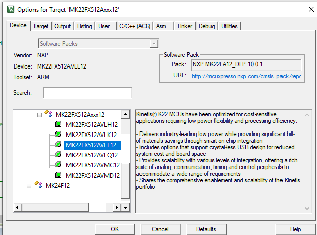Screen dimensions: 317x235
Task: Select device MK22FX512AVLQ12 in tree
Action: [92, 155]
